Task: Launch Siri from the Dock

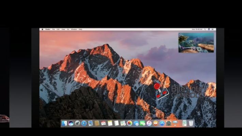Action: tap(71, 123)
